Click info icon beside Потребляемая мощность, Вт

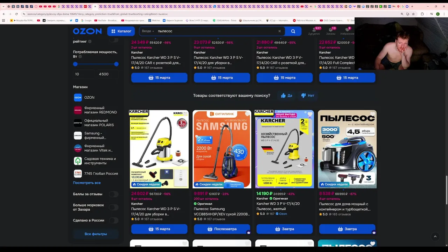click(80, 57)
